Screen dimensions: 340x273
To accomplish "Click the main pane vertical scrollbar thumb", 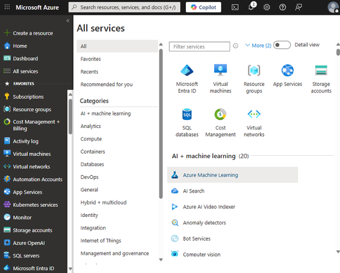I will 338,52.
